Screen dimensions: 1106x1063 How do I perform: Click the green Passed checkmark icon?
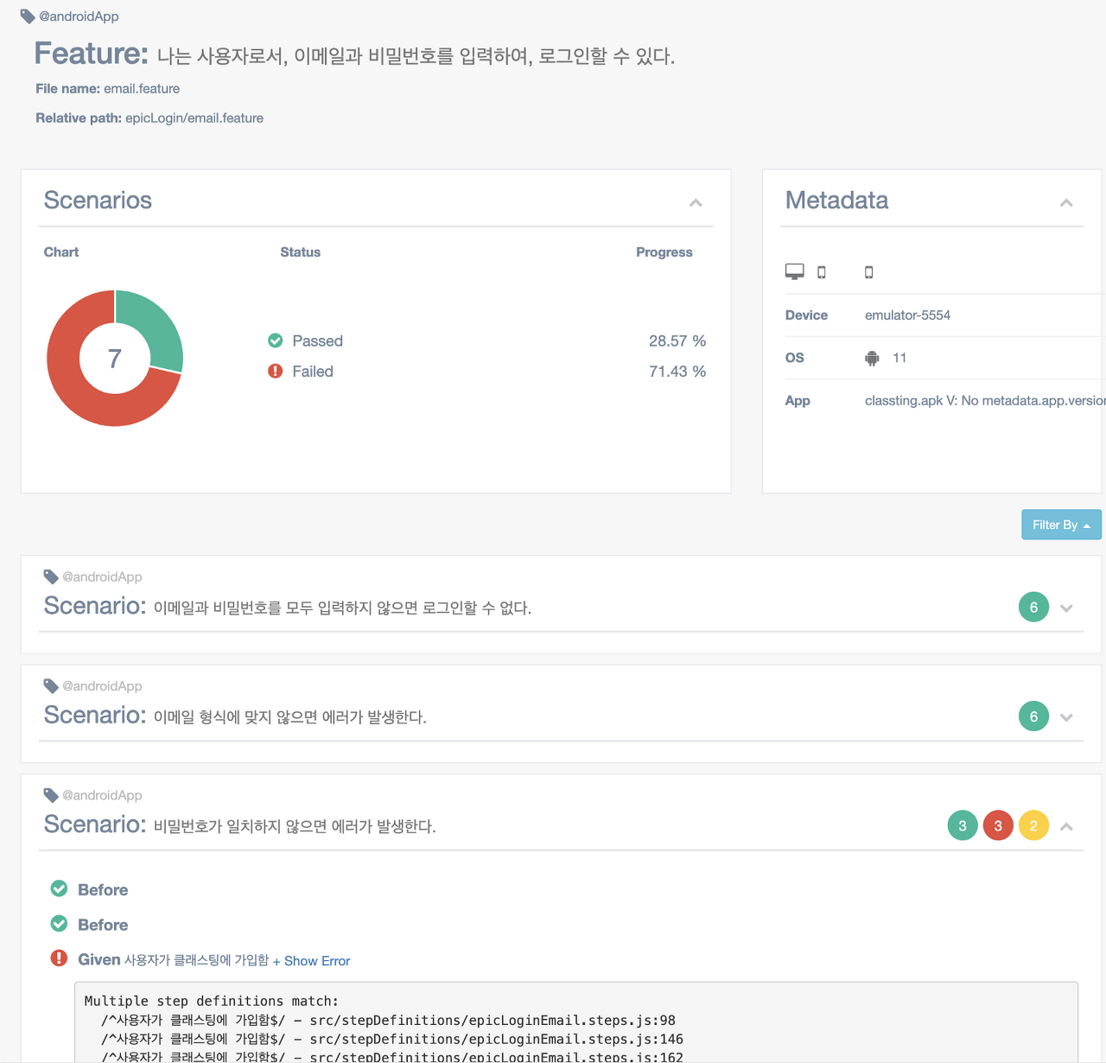(275, 341)
